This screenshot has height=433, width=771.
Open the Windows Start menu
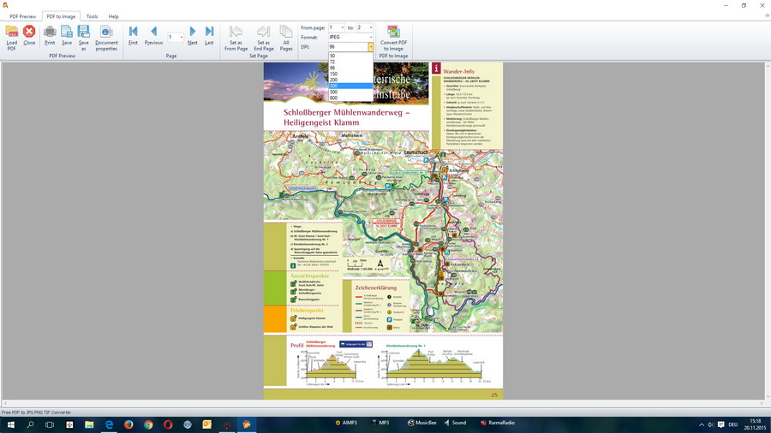click(11, 424)
